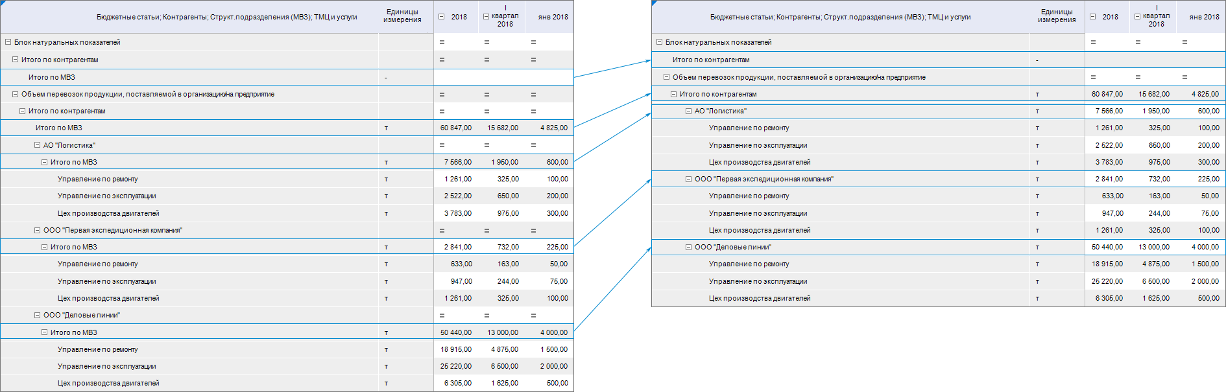
Task: Collapse the 2018 year column in left table
Action: 441,17
